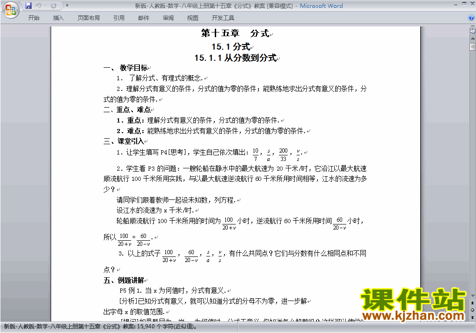This screenshot has height=333, width=476.
Task: Open the 插入 ribbon tab
Action: coord(58,18)
